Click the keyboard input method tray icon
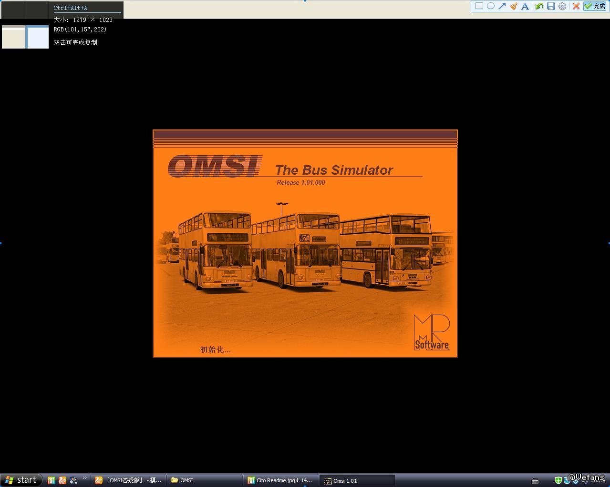The width and height of the screenshot is (610, 487). tap(535, 481)
